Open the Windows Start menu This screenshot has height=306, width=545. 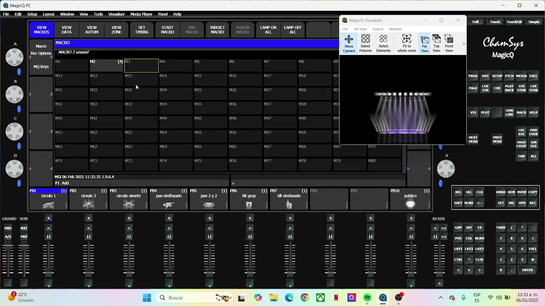[147, 297]
